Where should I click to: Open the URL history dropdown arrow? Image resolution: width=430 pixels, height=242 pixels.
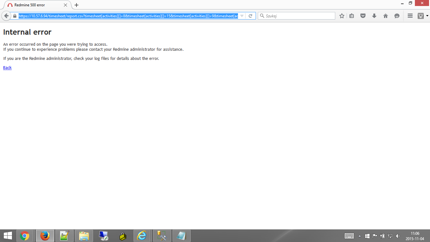coord(242,16)
